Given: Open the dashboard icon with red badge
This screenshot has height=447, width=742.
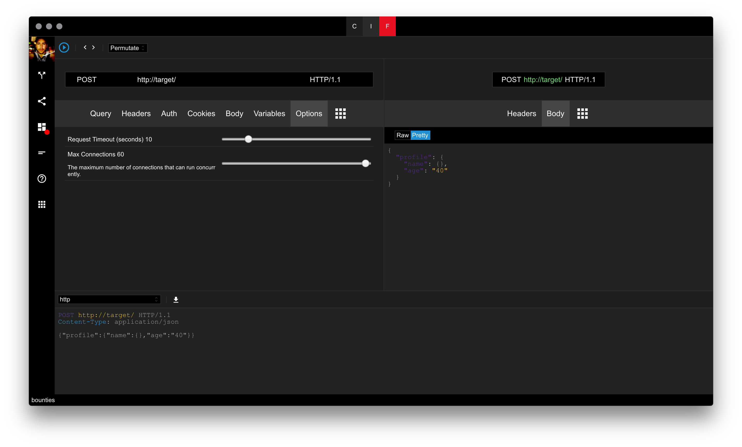Looking at the screenshot, I should [42, 127].
